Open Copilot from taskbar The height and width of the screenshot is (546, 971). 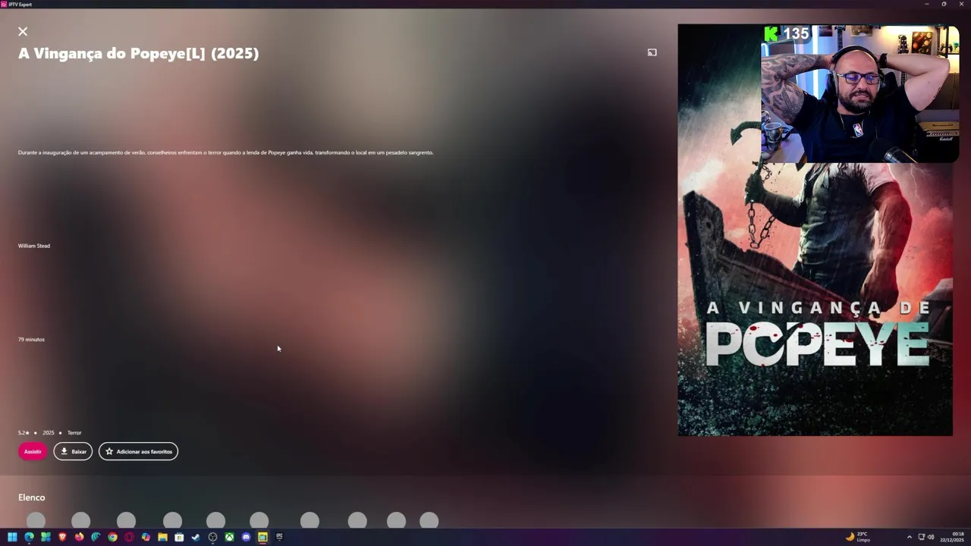coord(146,537)
